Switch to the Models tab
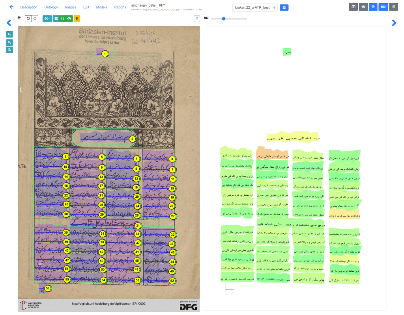The width and height of the screenshot is (404, 315). (x=101, y=7)
